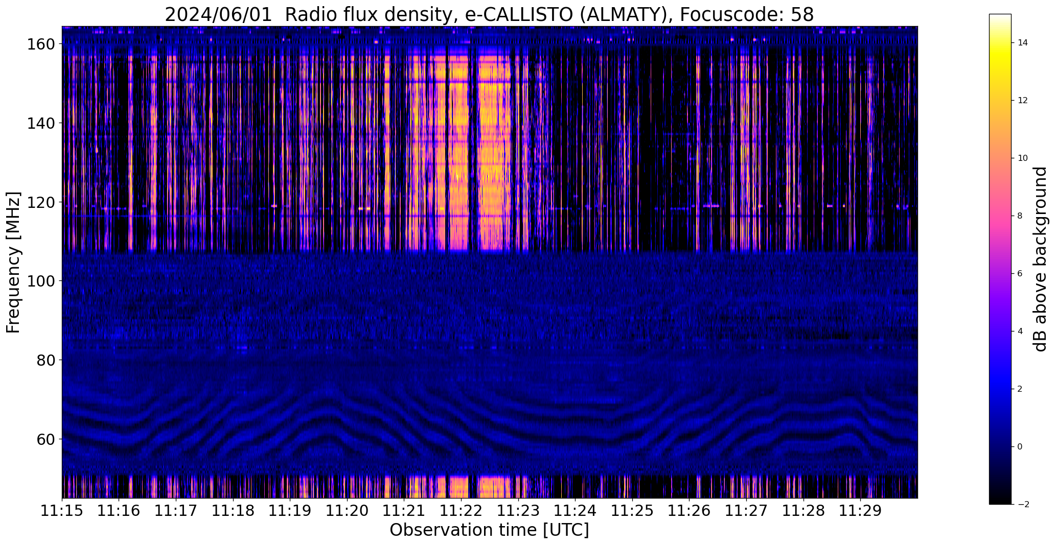Click the colorbar tick value 14

[1022, 43]
